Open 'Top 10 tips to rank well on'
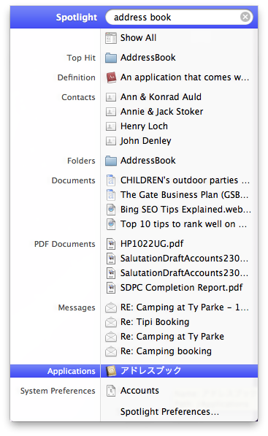 (183, 224)
